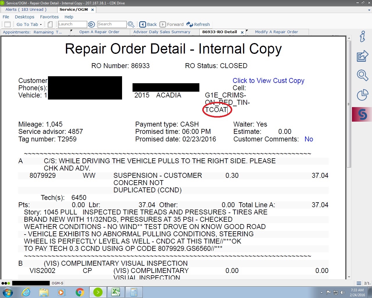This screenshot has height=298, width=372.
Task: Open the Favorites menu
Action: (49, 17)
